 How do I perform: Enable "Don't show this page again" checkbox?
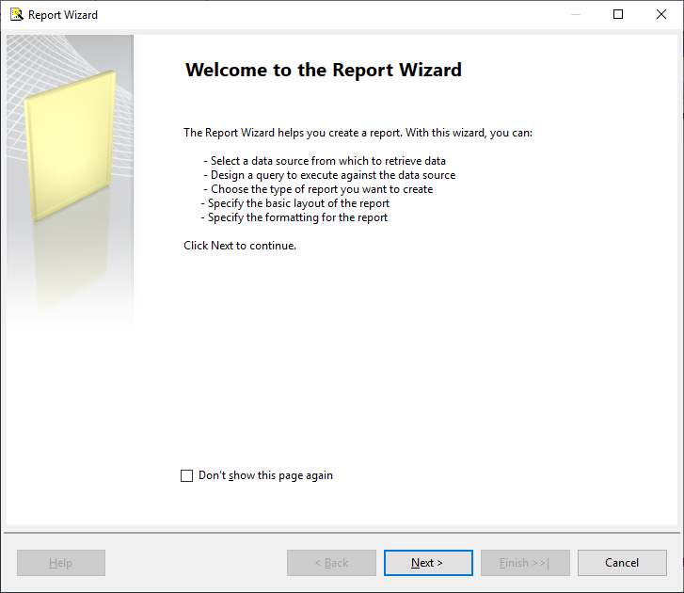point(186,475)
